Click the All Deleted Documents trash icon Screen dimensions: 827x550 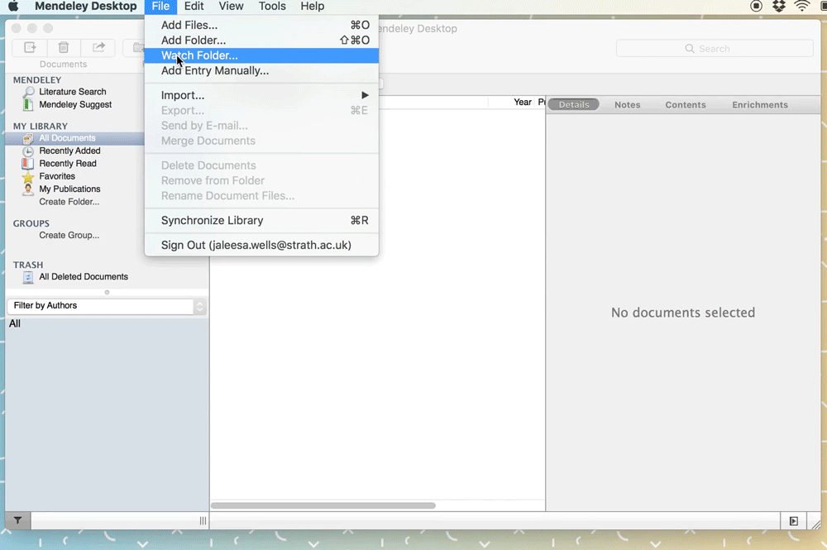(x=28, y=277)
